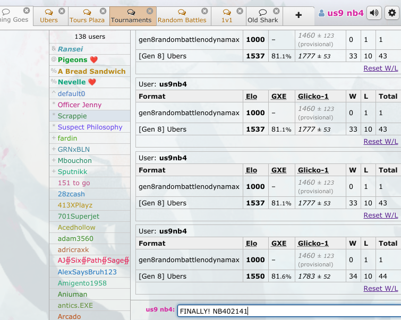Screen dimensions: 401x320
Task: Add a new room with plus button
Action: 298,15
